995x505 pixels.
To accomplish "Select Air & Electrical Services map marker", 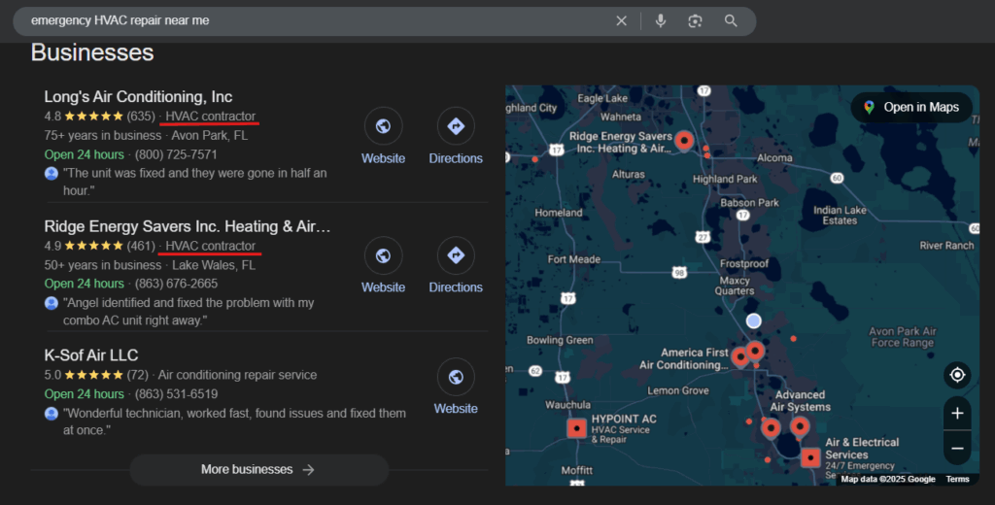I will (810, 457).
